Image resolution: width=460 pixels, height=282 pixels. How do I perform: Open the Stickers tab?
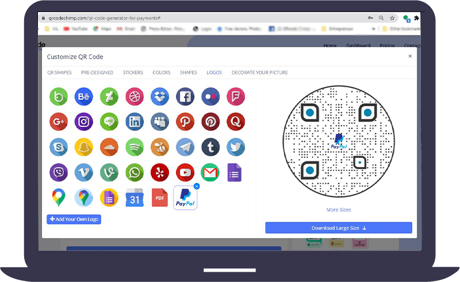[x=133, y=72]
